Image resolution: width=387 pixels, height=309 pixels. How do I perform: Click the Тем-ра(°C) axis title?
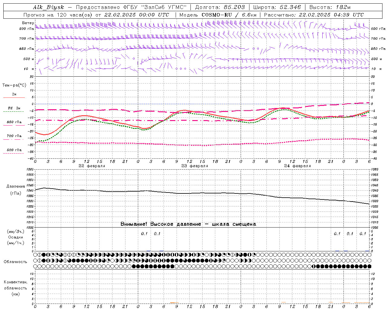click(14, 85)
